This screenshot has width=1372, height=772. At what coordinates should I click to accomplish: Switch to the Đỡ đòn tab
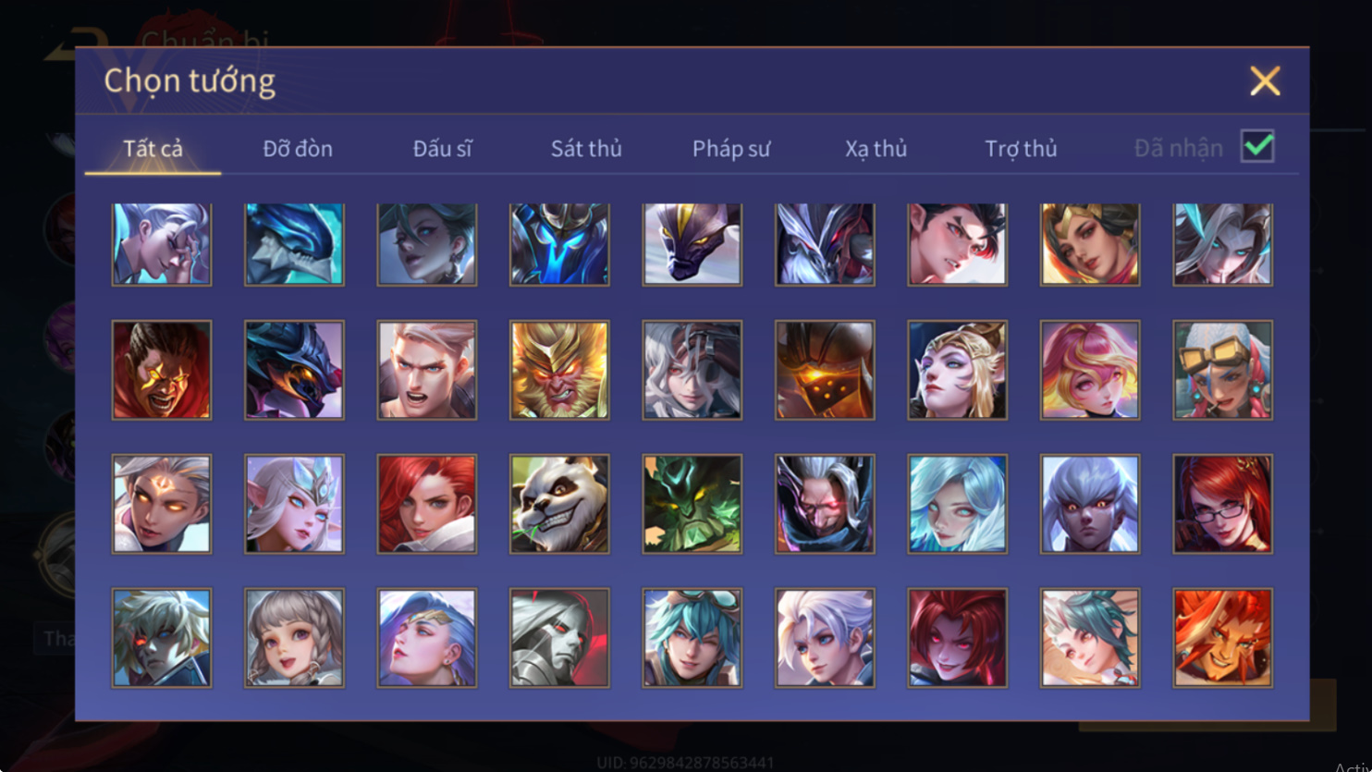tap(298, 148)
